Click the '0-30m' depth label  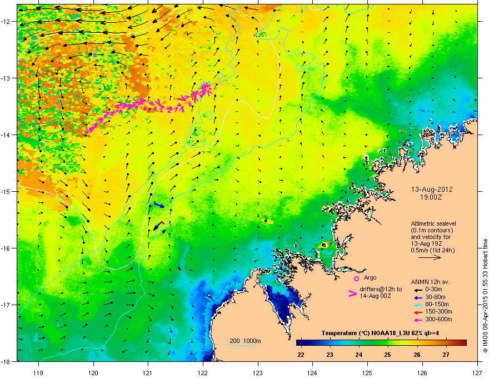(x=433, y=290)
